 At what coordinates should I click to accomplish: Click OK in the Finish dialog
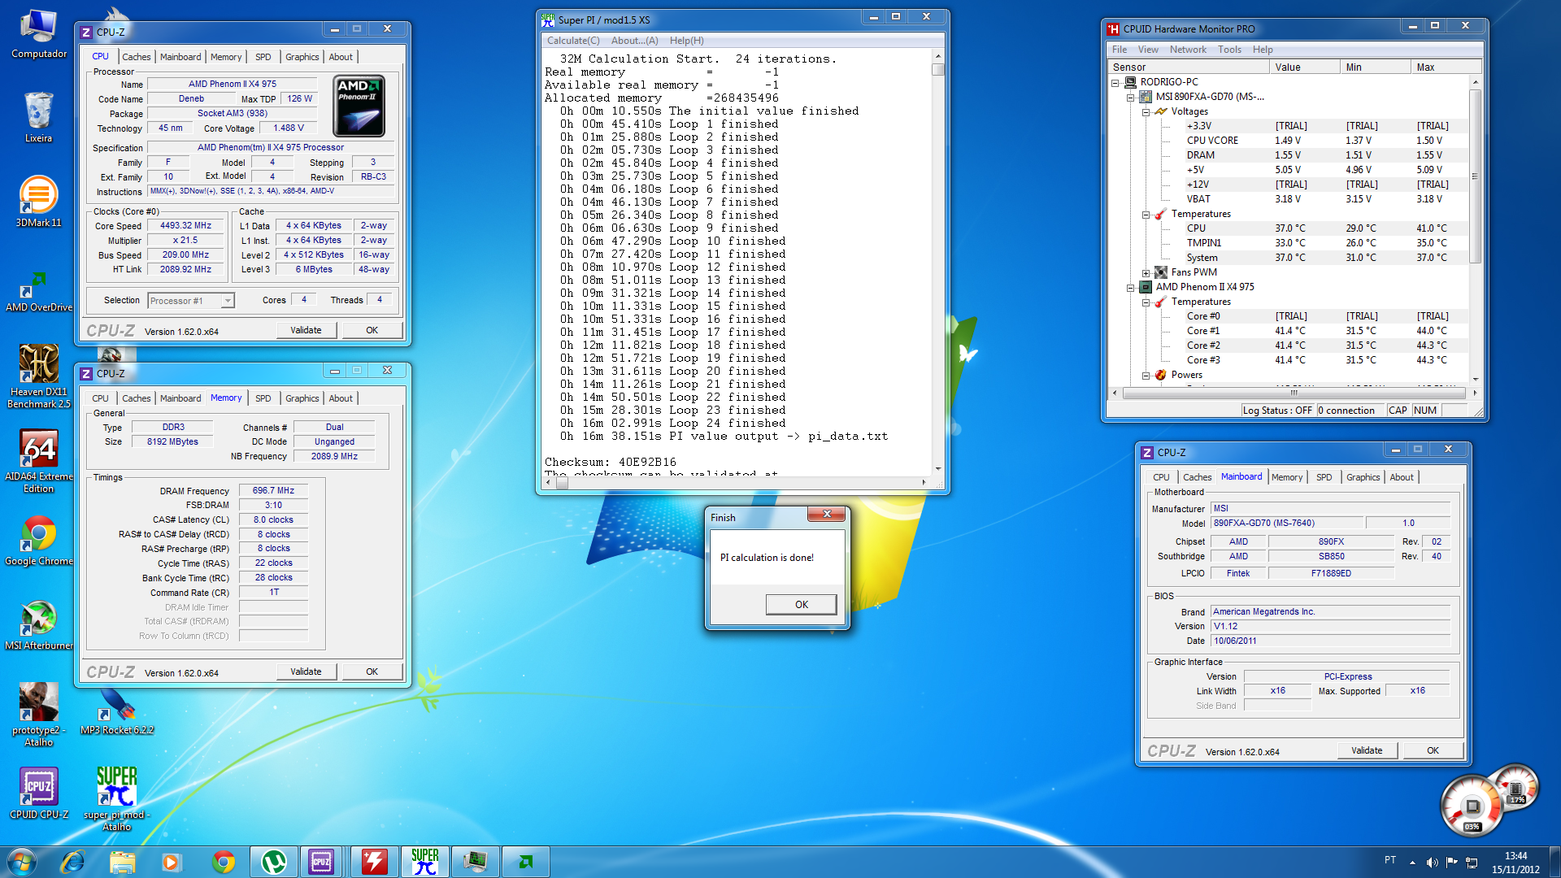pos(801,604)
